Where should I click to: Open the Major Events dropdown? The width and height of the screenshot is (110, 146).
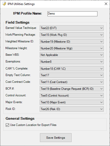[x=72, y=102]
